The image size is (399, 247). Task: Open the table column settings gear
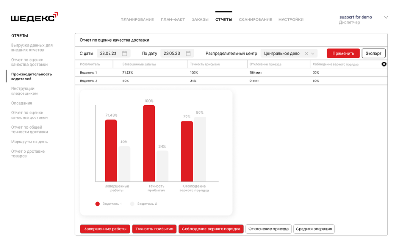point(384,64)
